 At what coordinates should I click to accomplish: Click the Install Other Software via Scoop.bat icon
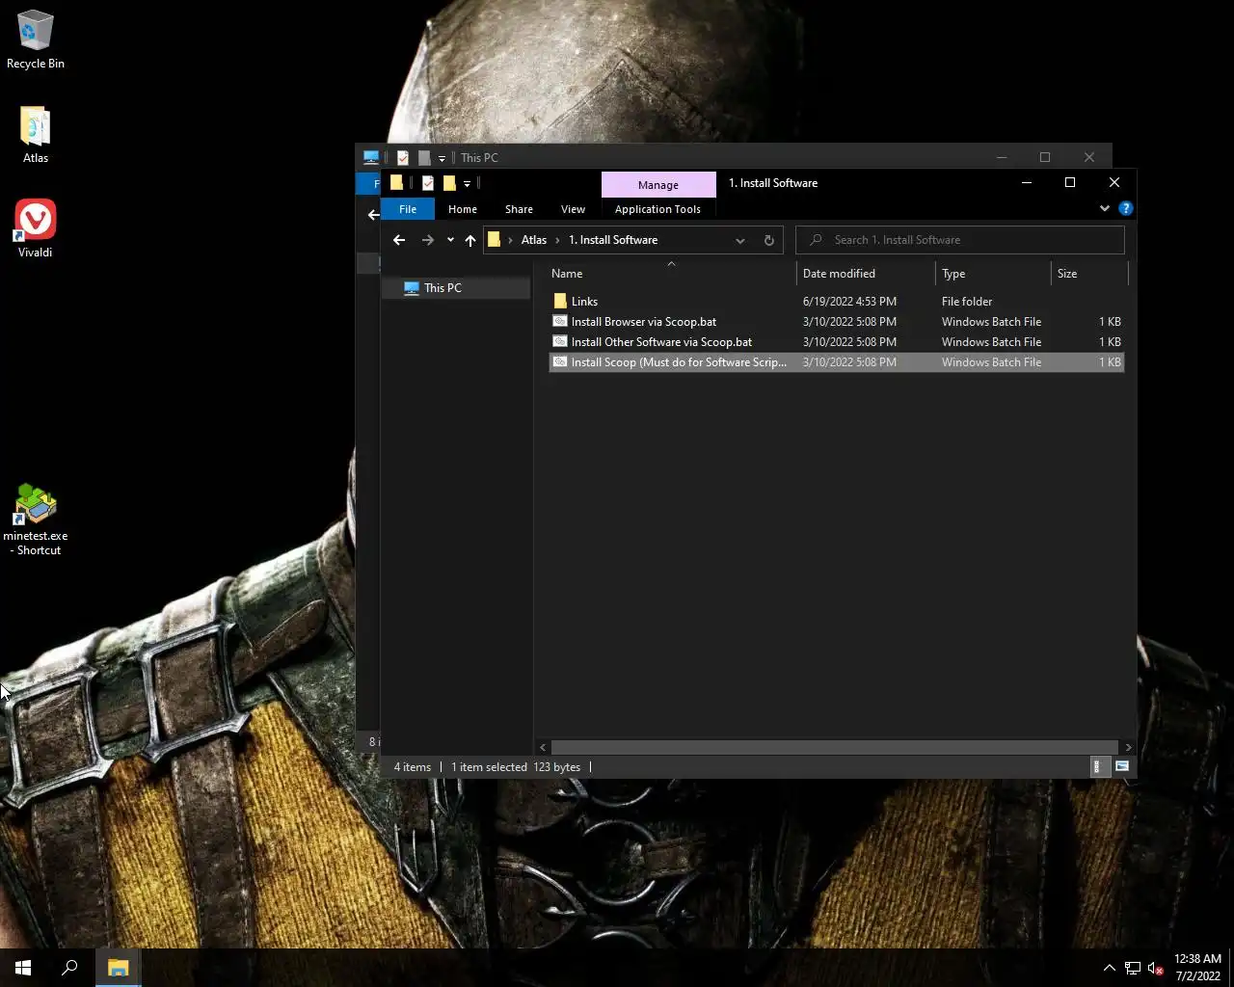coord(560,341)
